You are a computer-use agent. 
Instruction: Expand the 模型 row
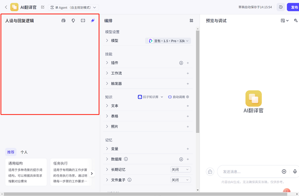(107, 40)
